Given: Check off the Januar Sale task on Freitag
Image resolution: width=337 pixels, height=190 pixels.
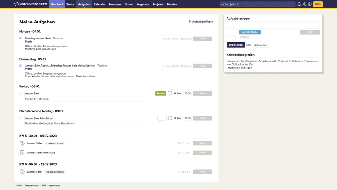Looking at the screenshot, I should tap(21, 93).
